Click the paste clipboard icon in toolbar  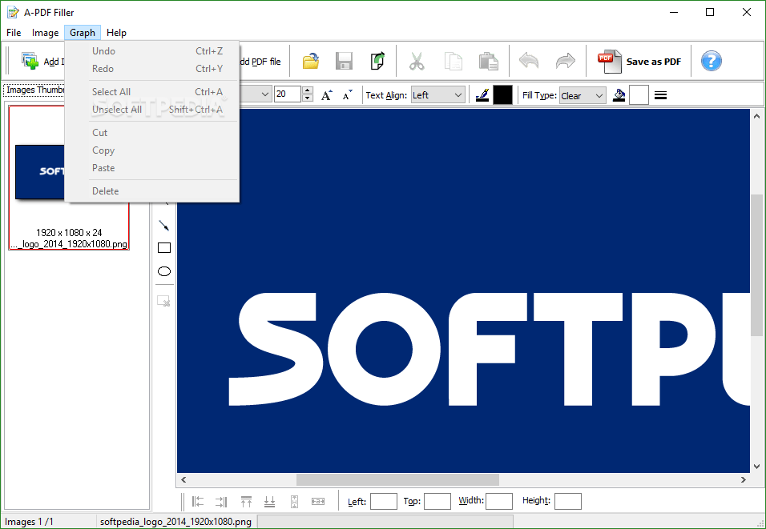pyautogui.click(x=488, y=62)
